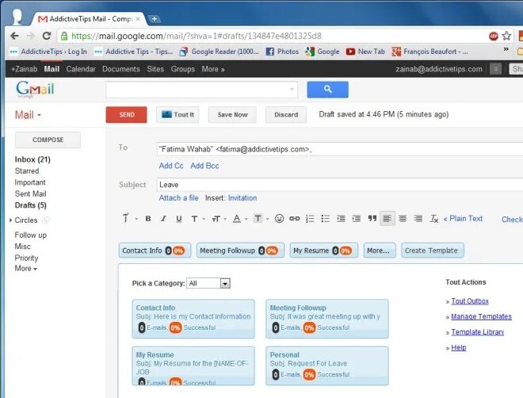Open the text color picker
523x398 pixels.
pos(240,219)
